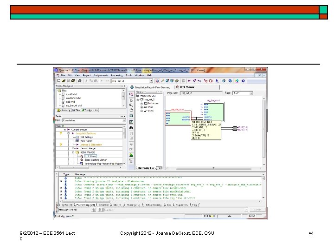Switch to Files tab in Project Navigator
334x251 pixels.
click(x=76, y=110)
